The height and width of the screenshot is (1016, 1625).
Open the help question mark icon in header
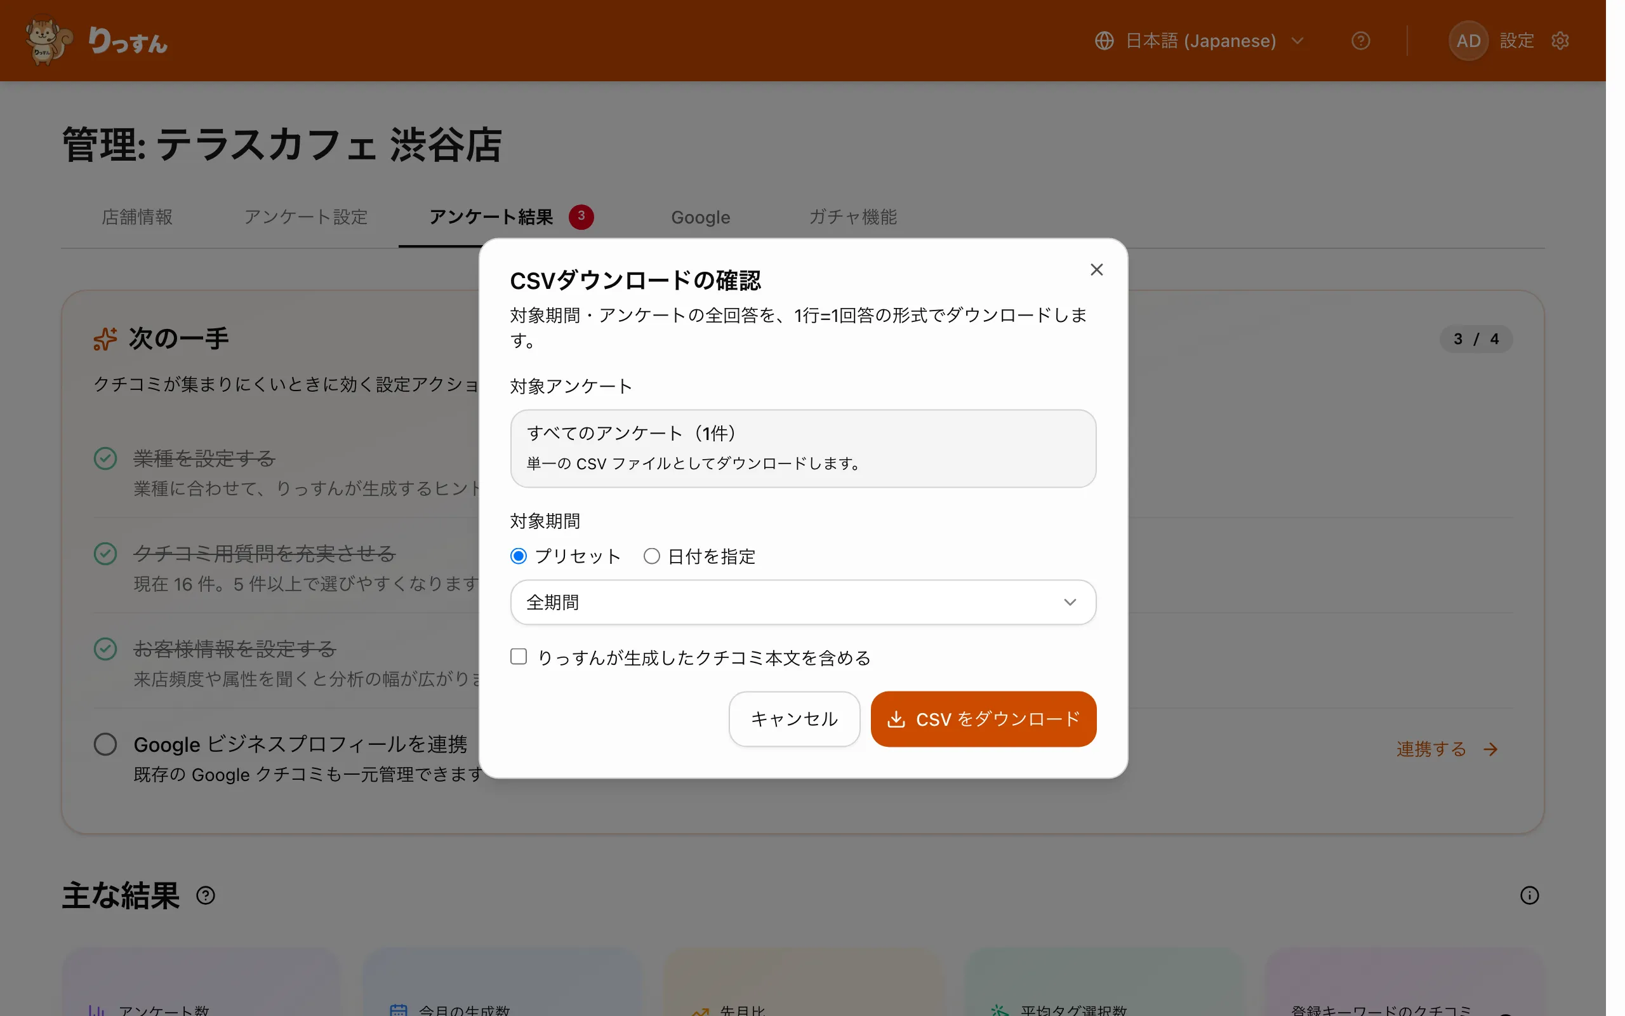[1360, 41]
